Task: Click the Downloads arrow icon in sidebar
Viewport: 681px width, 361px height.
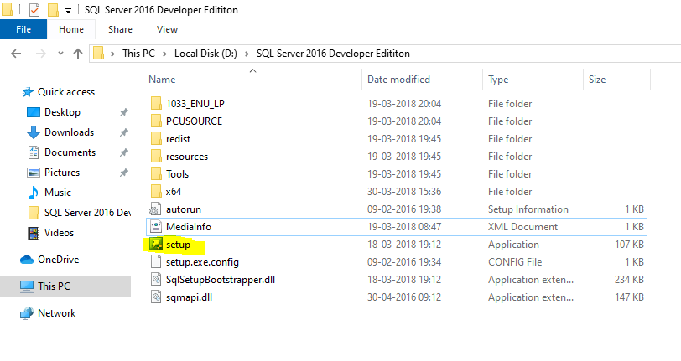Action: click(x=34, y=132)
